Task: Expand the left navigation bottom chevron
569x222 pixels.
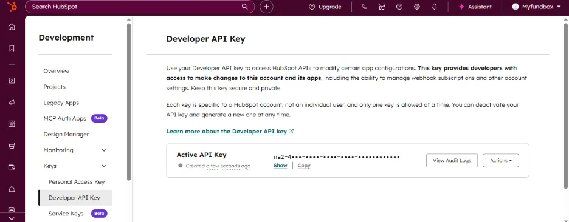Action: point(12,218)
